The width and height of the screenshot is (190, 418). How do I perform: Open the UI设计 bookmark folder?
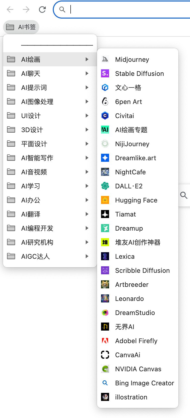[x=31, y=116]
